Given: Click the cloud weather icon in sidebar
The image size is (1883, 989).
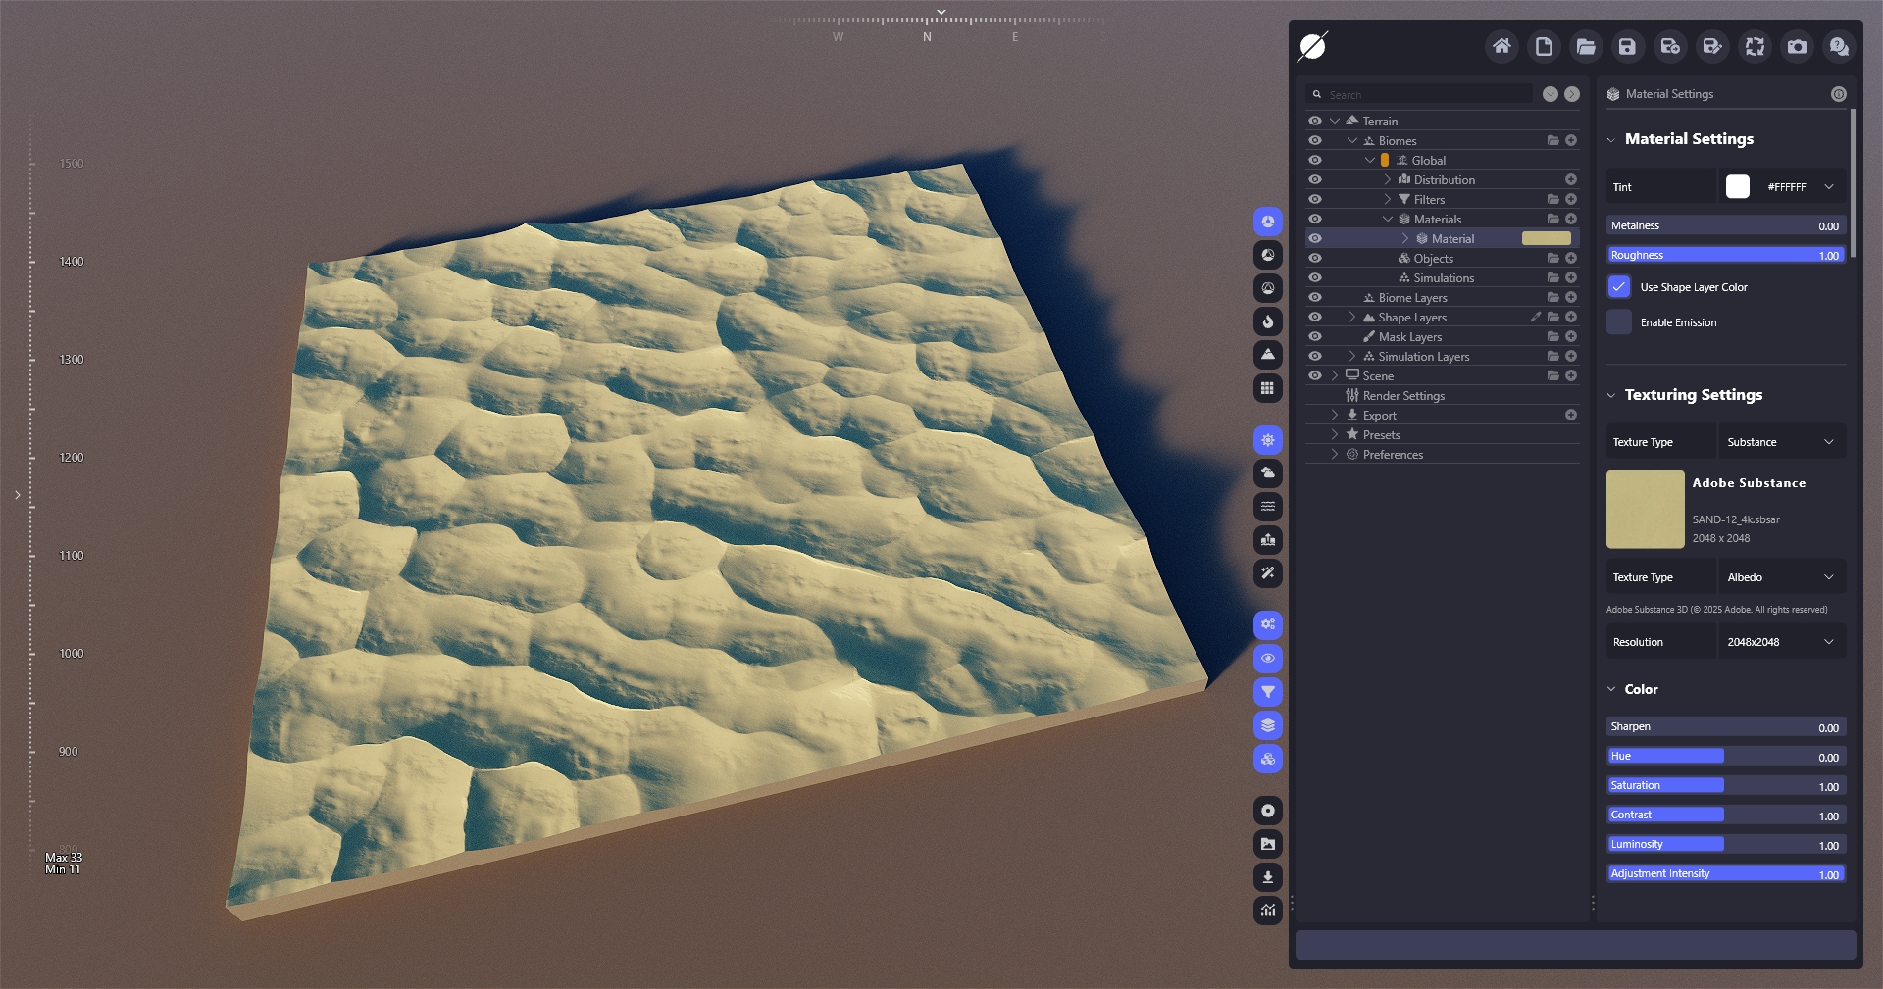Looking at the screenshot, I should pyautogui.click(x=1268, y=473).
